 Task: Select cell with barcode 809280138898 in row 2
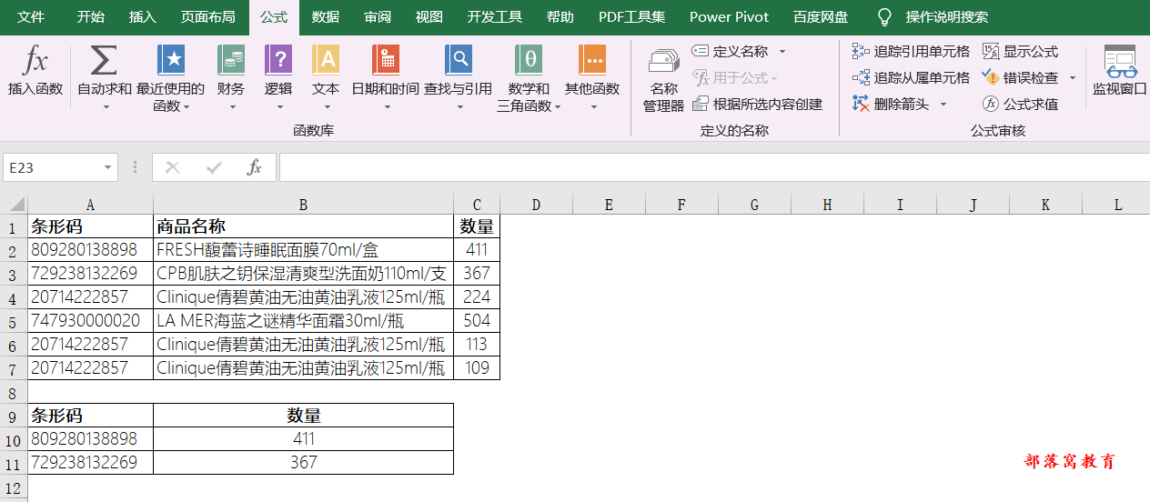(90, 250)
